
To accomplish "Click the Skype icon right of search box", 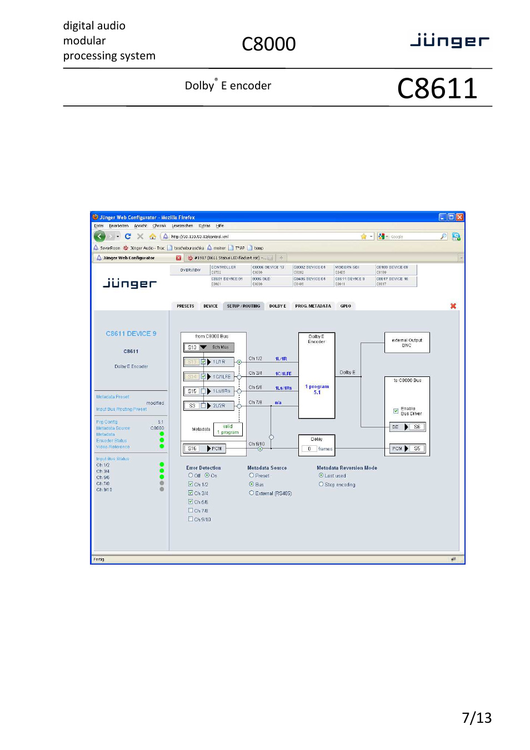I will point(456,236).
